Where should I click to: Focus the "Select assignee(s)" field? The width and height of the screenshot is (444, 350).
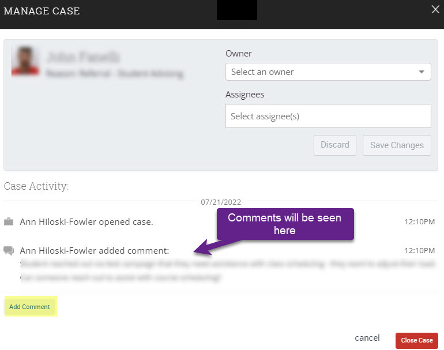click(x=328, y=116)
